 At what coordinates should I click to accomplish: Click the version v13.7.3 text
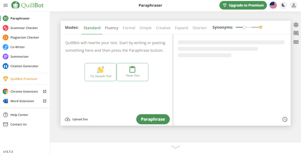[x=8, y=152]
